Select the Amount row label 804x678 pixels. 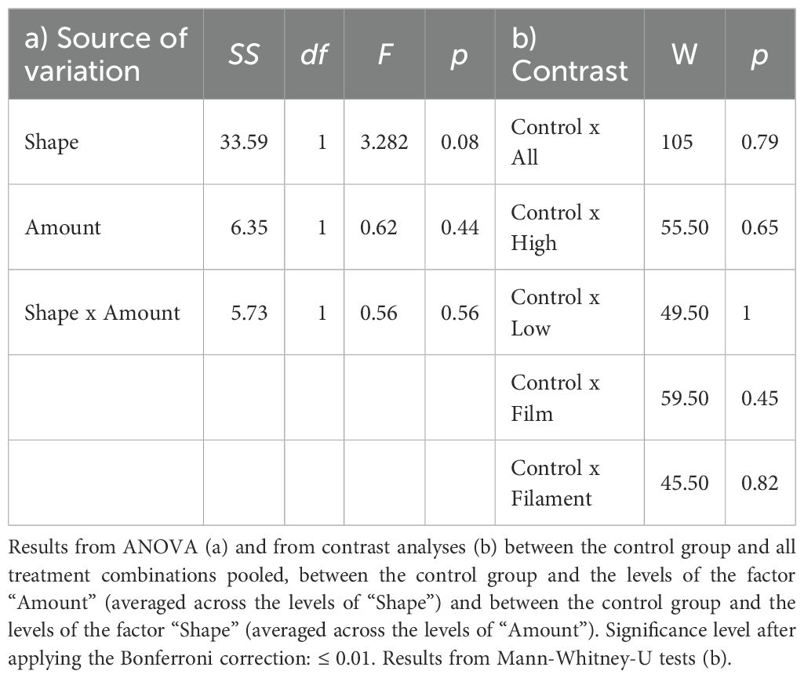pos(63,227)
